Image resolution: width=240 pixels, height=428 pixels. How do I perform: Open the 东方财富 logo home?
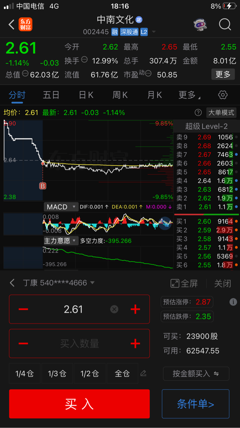tap(25, 24)
